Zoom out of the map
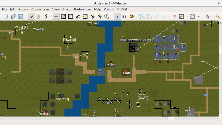This screenshot has width=222, height=125. pos(149,16)
